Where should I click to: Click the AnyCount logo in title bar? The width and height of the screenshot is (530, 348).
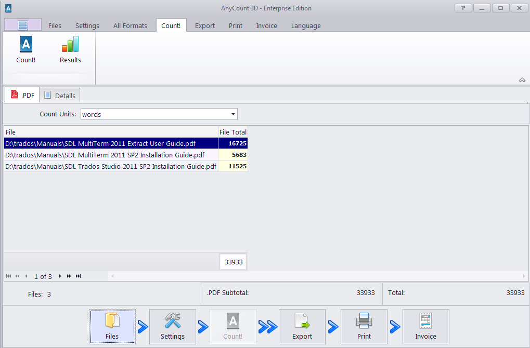pyautogui.click(x=8, y=8)
